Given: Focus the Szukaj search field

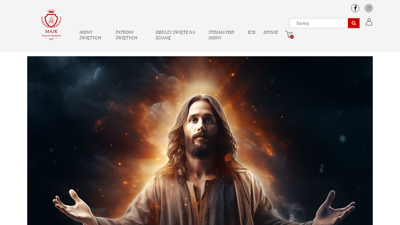Looking at the screenshot, I should click(318, 23).
